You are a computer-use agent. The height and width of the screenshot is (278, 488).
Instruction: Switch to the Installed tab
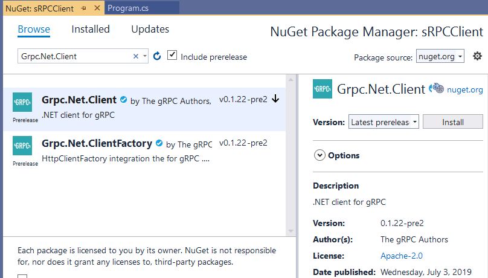(91, 29)
